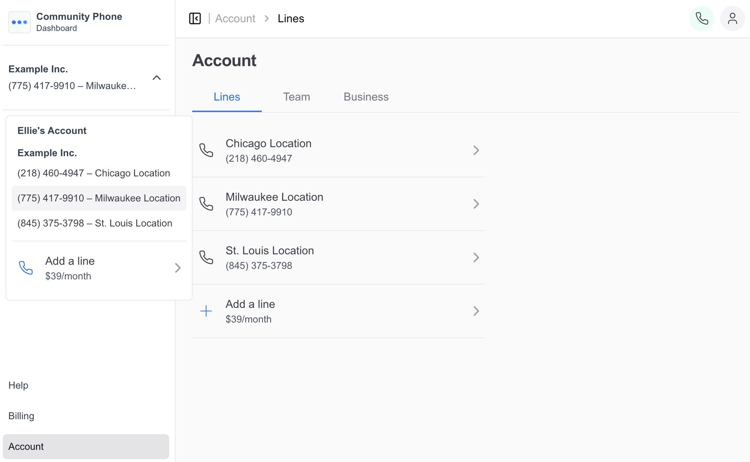750x462 pixels.
Task: Click the green phone dialer icon
Action: pyautogui.click(x=702, y=18)
